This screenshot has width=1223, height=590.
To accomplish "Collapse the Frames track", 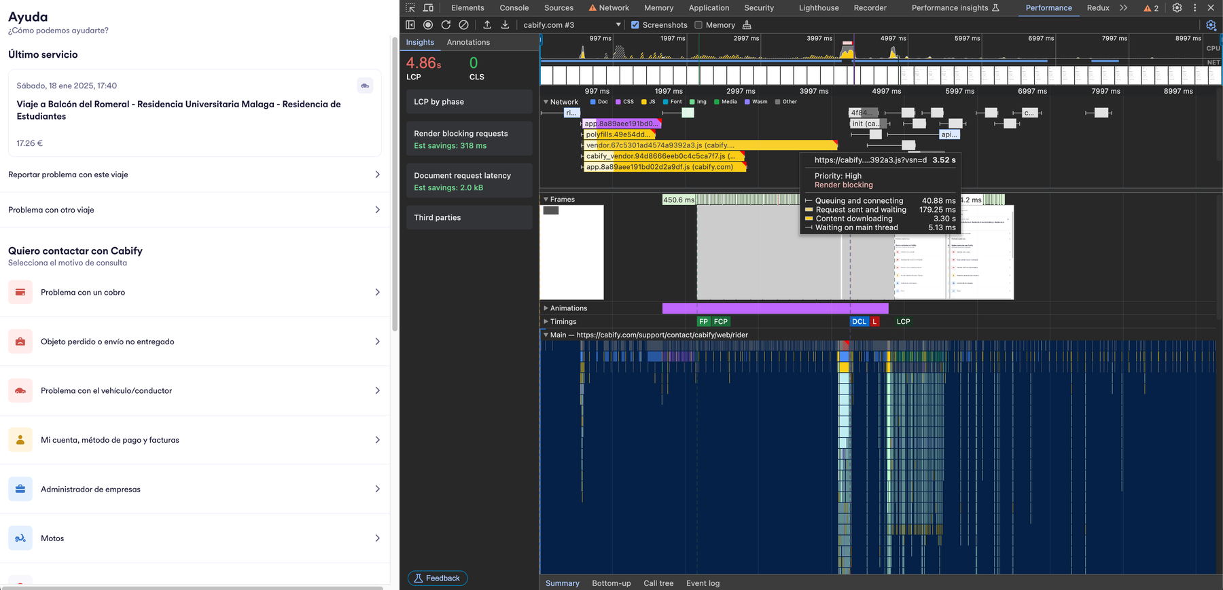I will coord(546,200).
